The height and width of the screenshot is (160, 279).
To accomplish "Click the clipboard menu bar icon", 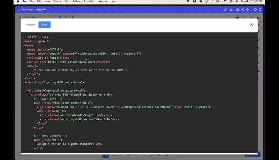I will coord(207,1).
